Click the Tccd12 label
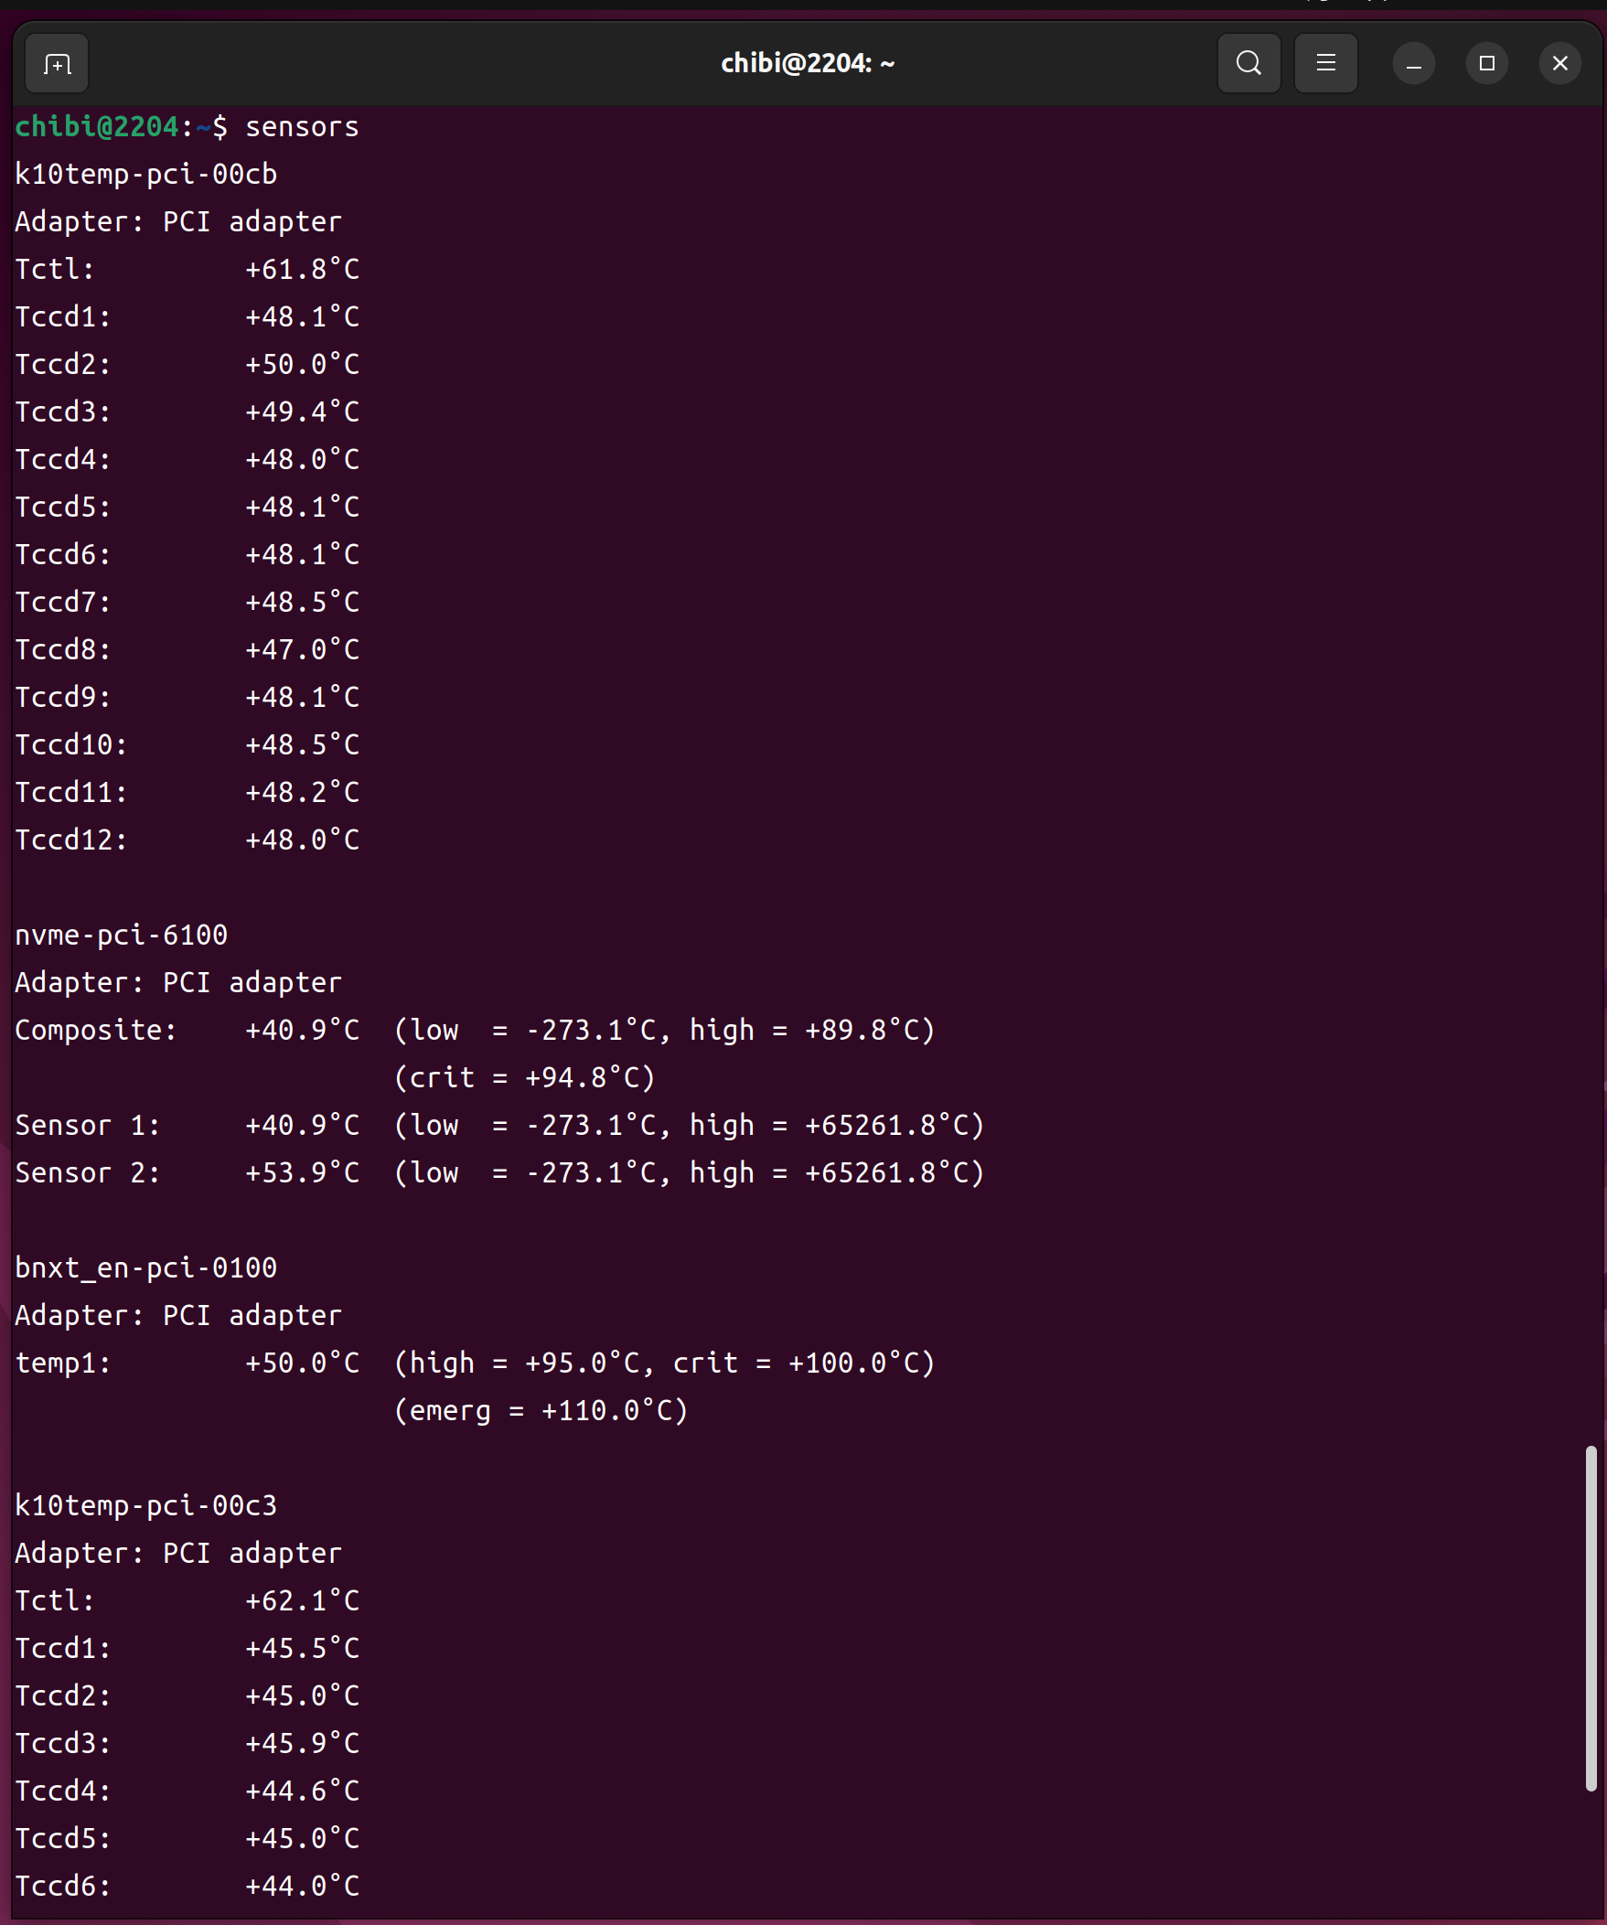The image size is (1607, 1925). tap(70, 840)
